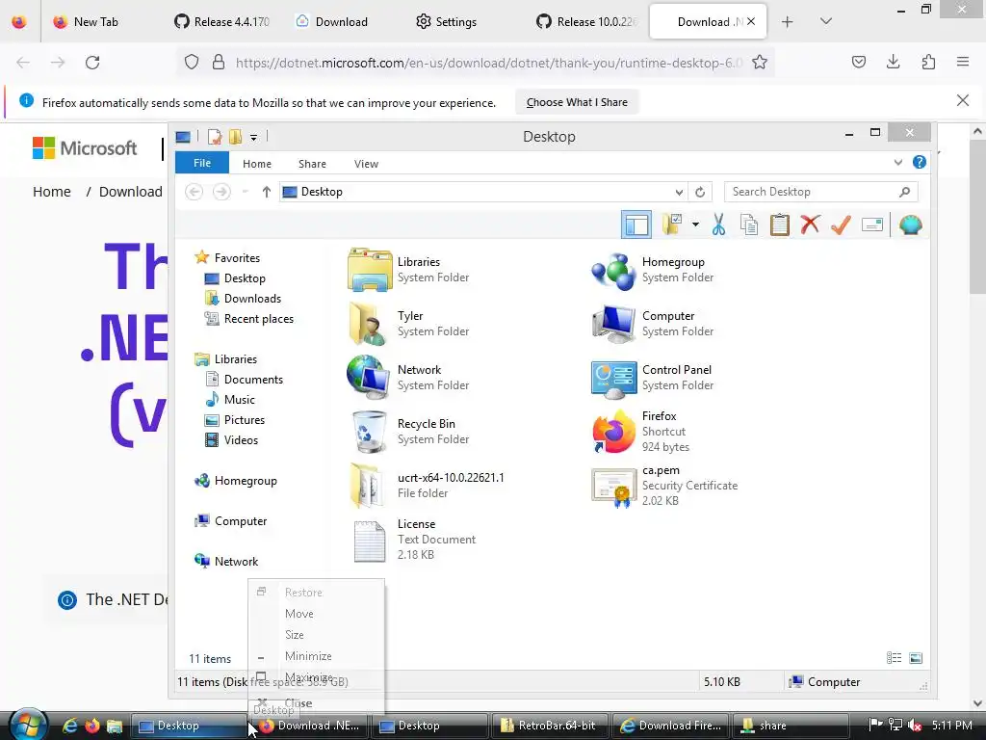The image size is (986, 740).
Task: Click the Search Desktop field
Action: (820, 192)
